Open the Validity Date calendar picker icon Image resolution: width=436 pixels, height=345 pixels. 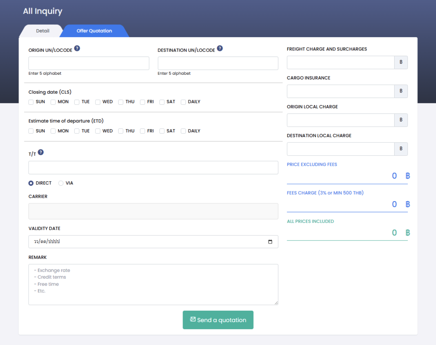pos(270,242)
